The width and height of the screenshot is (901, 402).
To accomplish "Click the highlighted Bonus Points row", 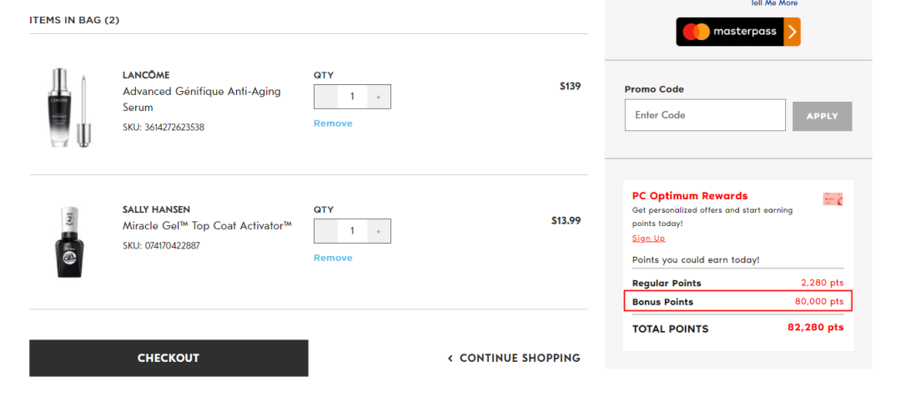I will coord(737,301).
